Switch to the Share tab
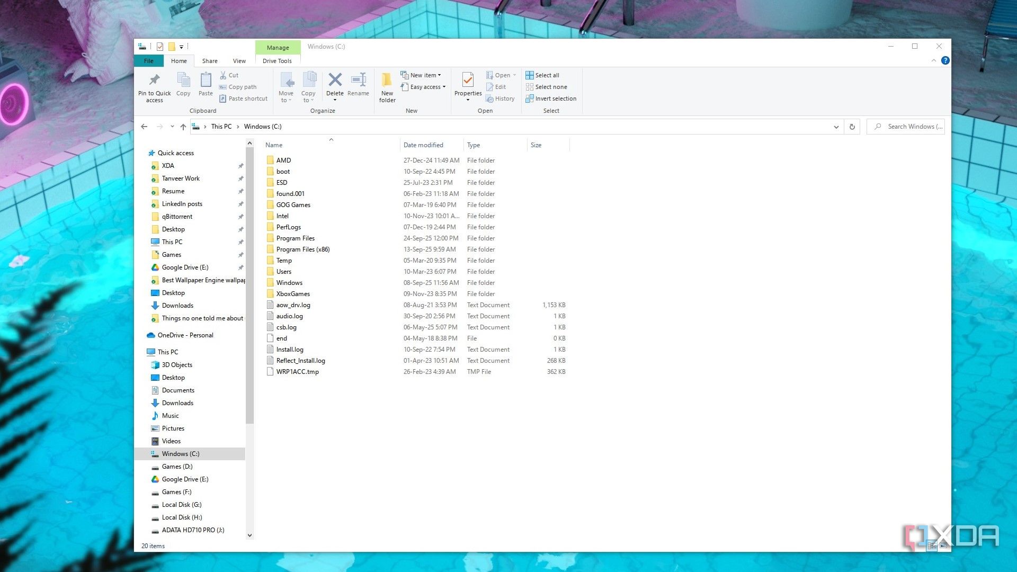1017x572 pixels. point(210,61)
